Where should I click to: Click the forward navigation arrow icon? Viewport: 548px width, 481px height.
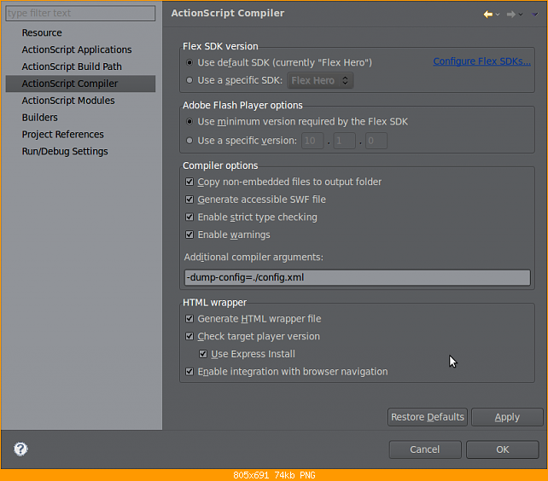tap(510, 14)
